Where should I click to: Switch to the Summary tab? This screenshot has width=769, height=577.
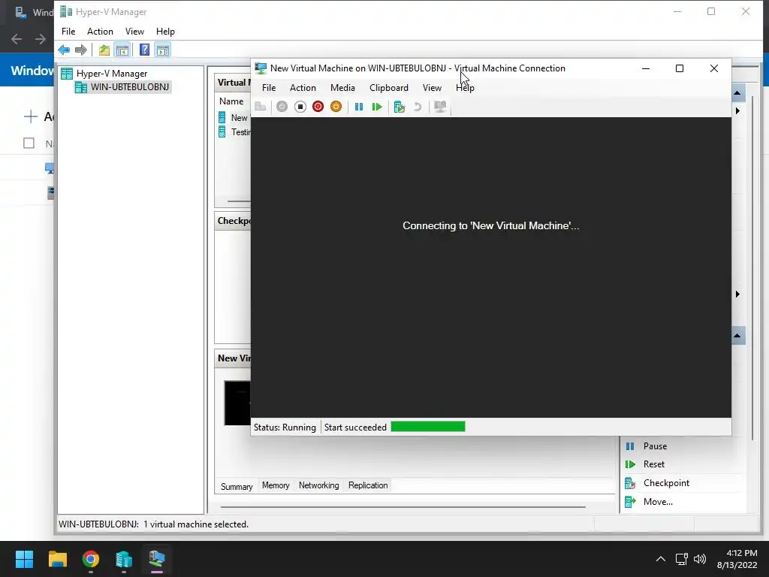click(x=237, y=486)
